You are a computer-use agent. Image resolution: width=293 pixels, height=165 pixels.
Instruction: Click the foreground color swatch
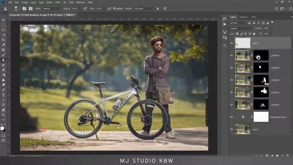2,128
